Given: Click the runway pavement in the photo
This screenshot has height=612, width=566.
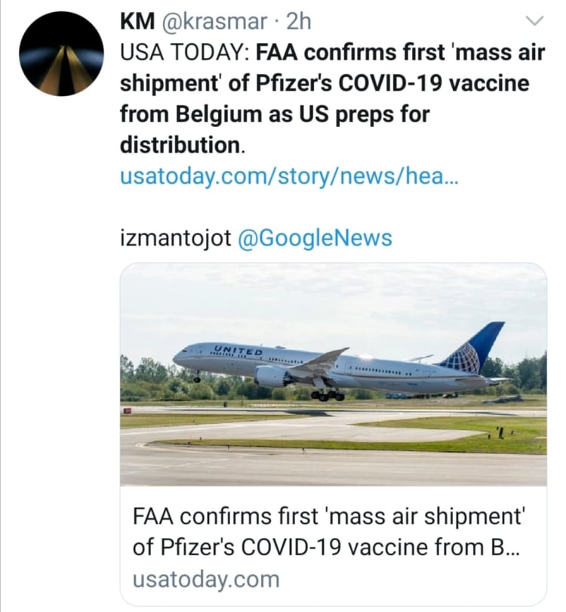Looking at the screenshot, I should tap(332, 461).
